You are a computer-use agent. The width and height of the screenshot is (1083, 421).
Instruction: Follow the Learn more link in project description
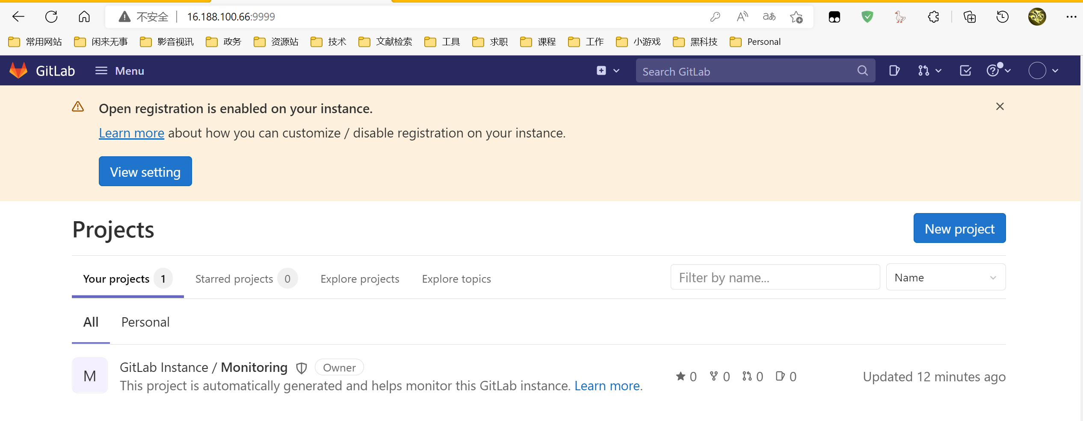(x=607, y=386)
